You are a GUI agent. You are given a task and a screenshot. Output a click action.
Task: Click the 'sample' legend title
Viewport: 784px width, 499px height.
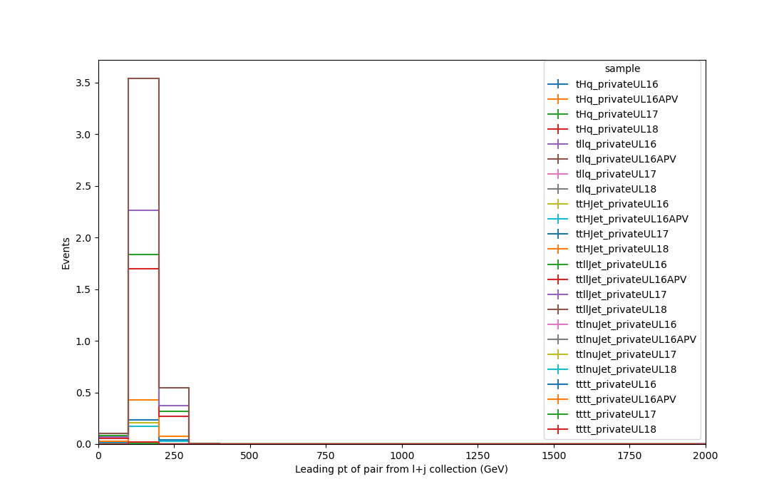point(622,69)
